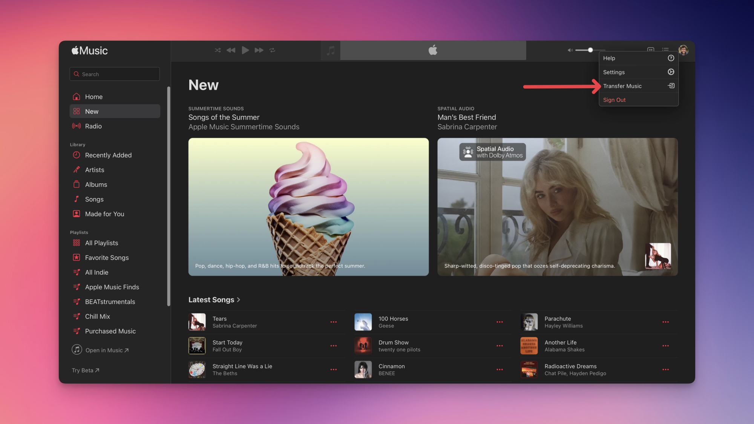Click the Search input field
This screenshot has height=424, width=754.
click(x=115, y=74)
